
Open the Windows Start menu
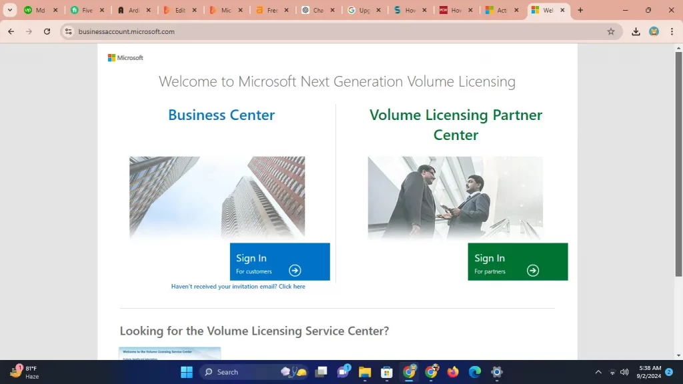coord(187,372)
